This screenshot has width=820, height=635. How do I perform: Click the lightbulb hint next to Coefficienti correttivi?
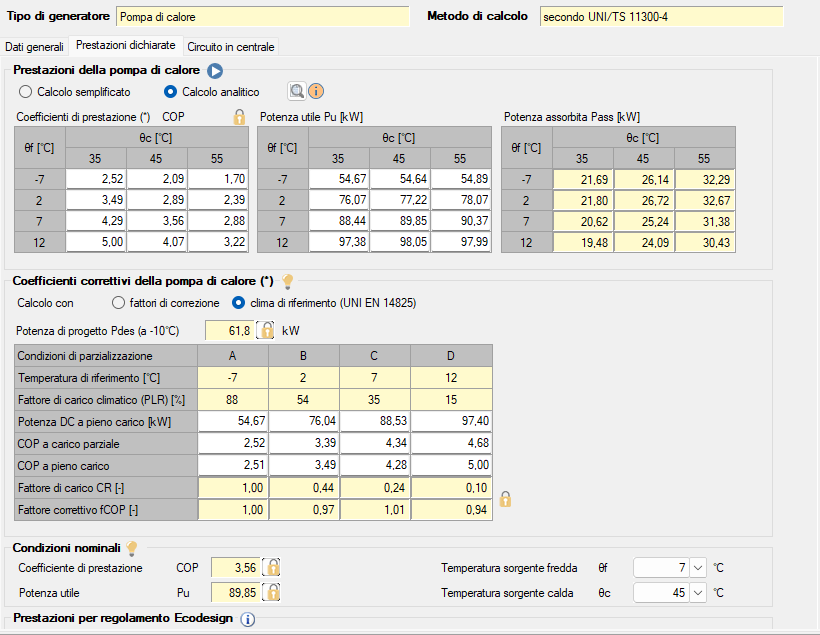[x=287, y=282]
